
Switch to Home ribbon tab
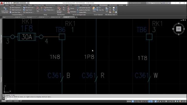[7, 5]
